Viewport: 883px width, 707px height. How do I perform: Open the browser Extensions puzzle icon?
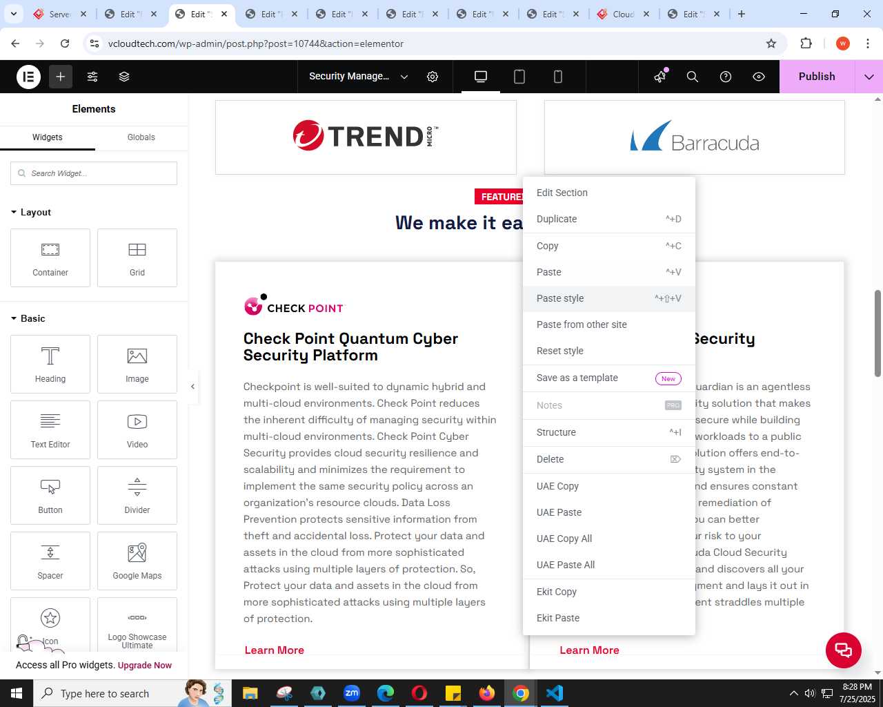click(x=806, y=43)
